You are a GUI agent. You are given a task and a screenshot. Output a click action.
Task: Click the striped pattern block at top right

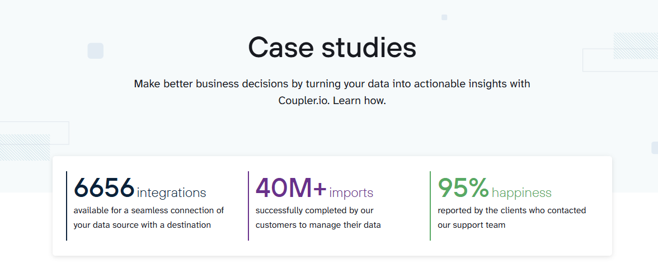coord(636,46)
